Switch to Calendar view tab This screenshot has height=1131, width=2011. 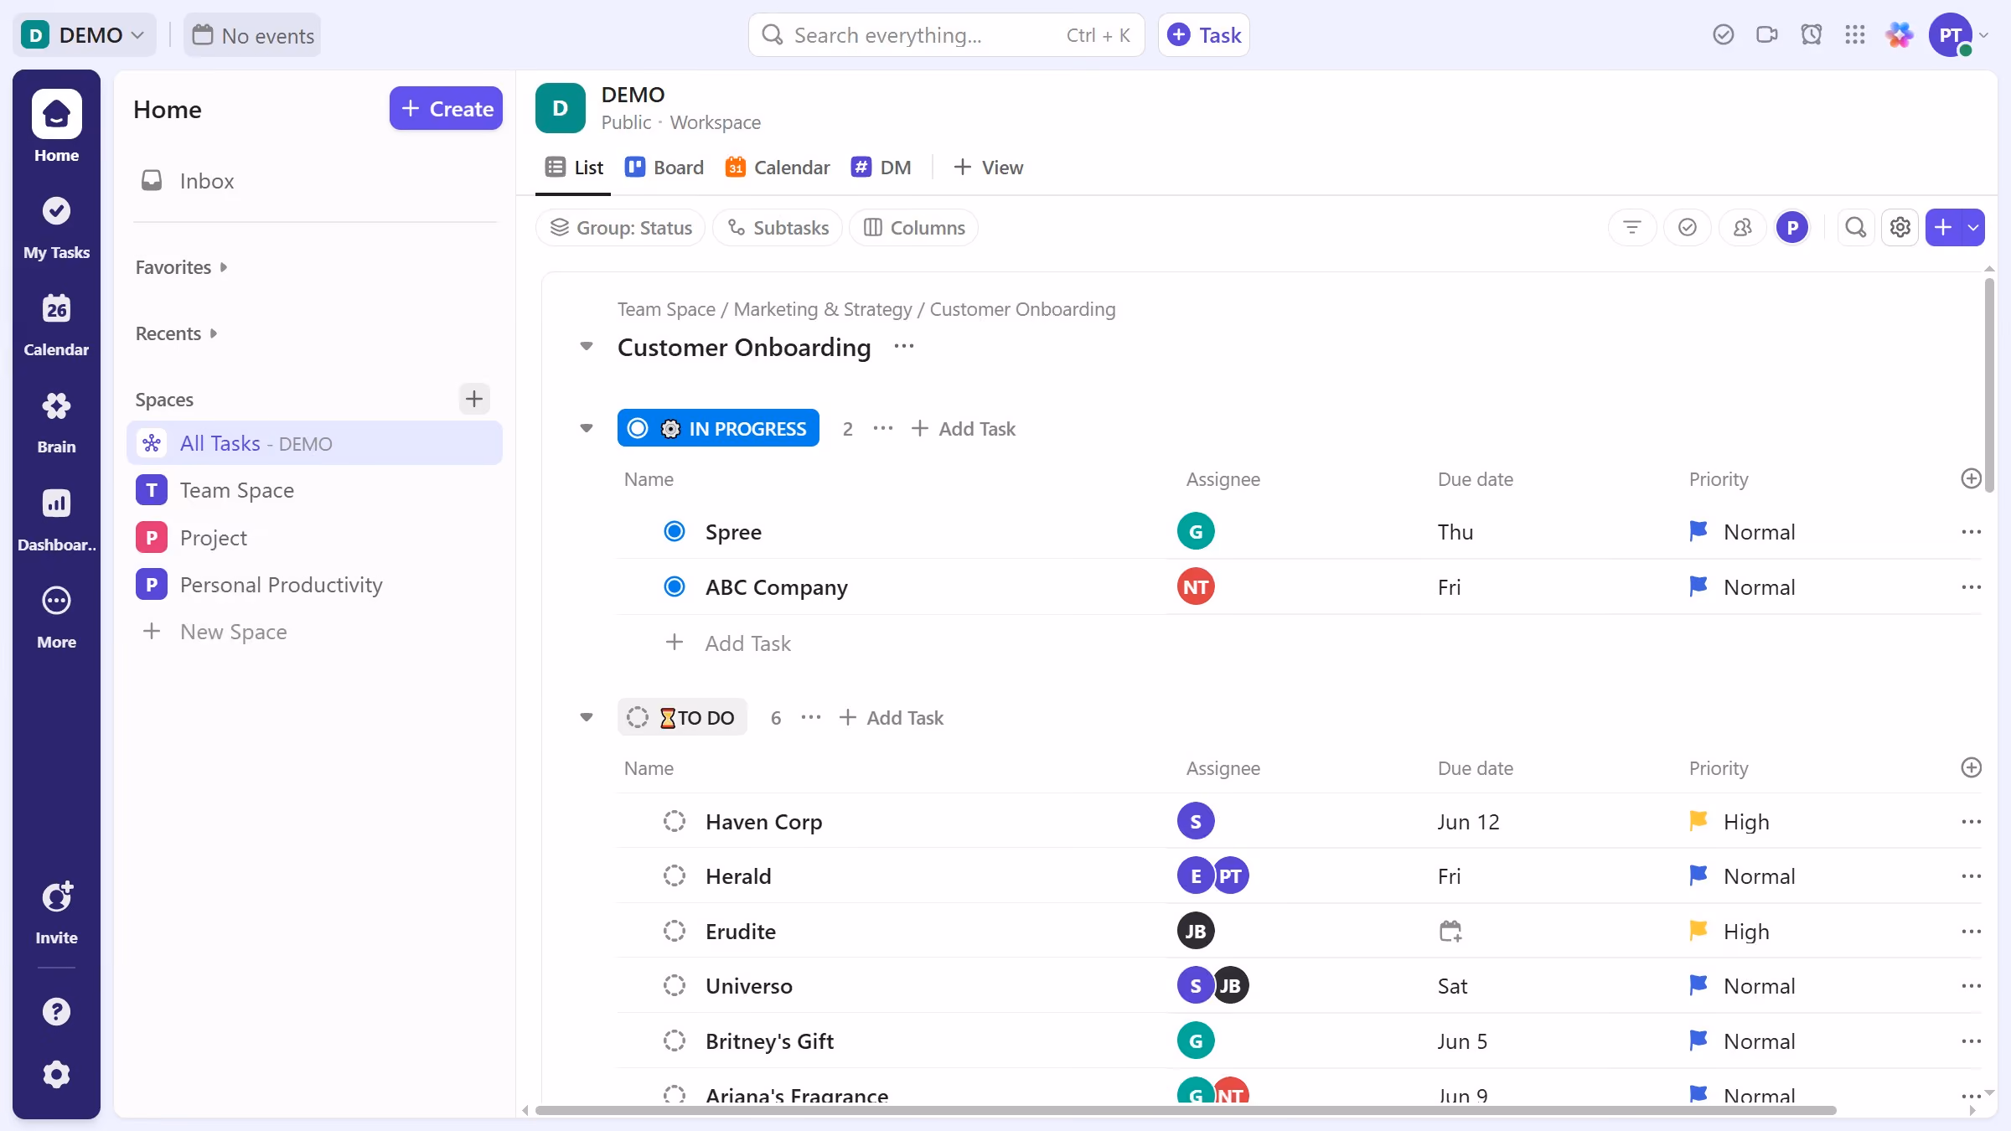[778, 168]
